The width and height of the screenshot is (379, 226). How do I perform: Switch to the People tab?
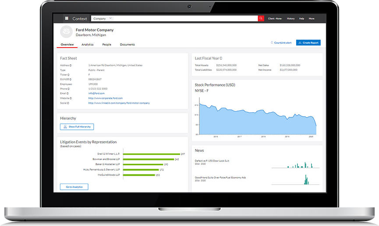click(106, 45)
